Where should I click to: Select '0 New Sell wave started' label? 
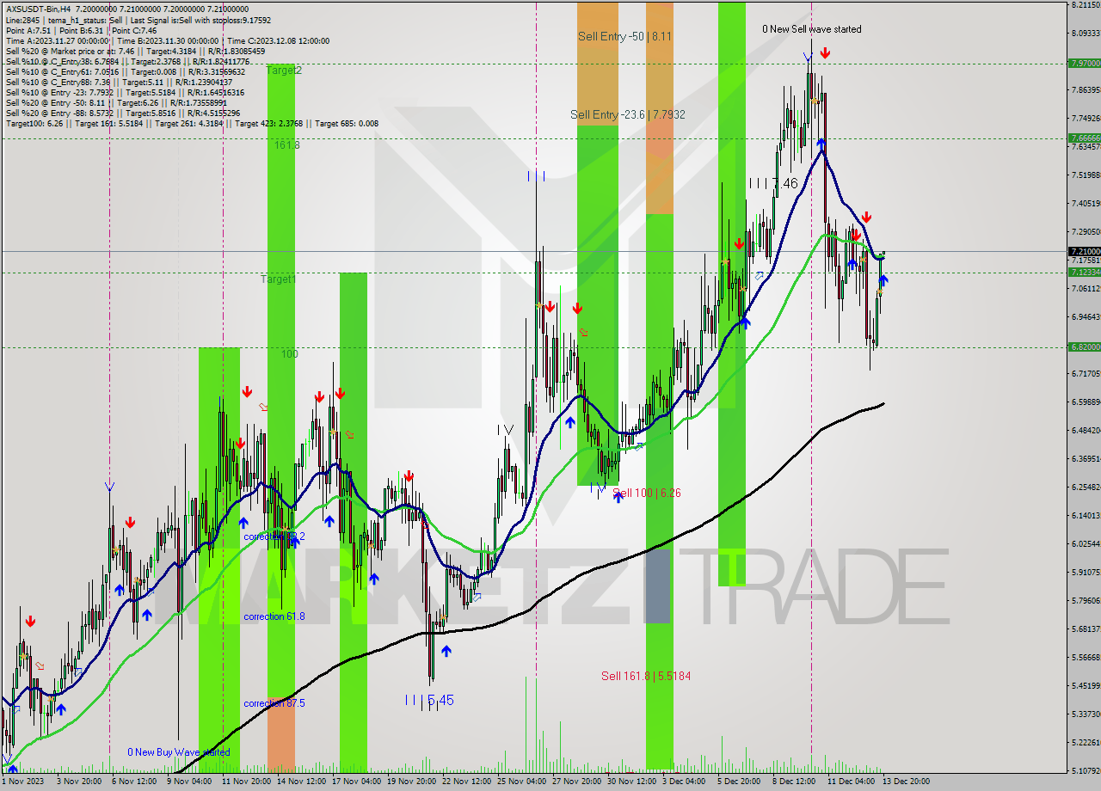coord(811,29)
